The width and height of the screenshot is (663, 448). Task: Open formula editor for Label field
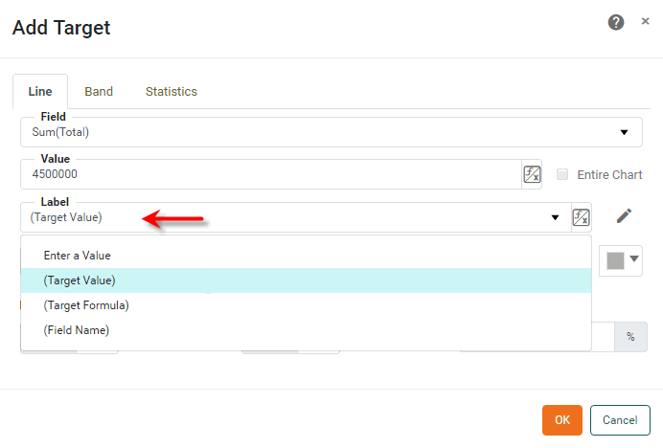pos(581,217)
